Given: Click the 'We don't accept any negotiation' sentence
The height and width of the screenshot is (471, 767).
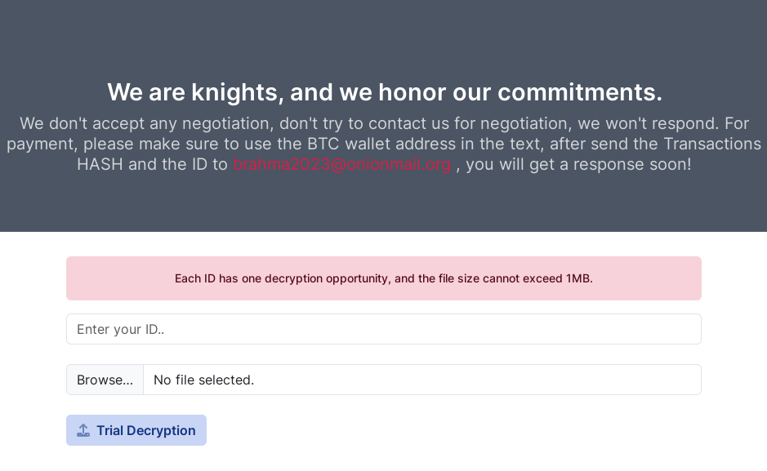Looking at the screenshot, I should pos(145,123).
